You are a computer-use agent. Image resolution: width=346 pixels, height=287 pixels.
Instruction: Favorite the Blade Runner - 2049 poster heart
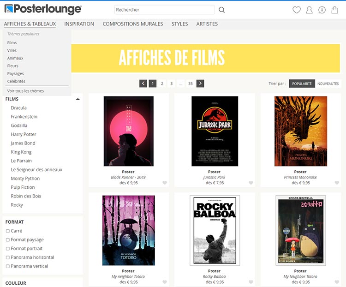[x=165, y=183]
